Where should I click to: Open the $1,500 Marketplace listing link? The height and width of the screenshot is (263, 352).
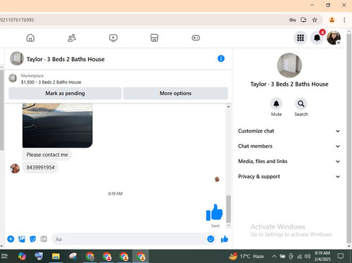[51, 82]
